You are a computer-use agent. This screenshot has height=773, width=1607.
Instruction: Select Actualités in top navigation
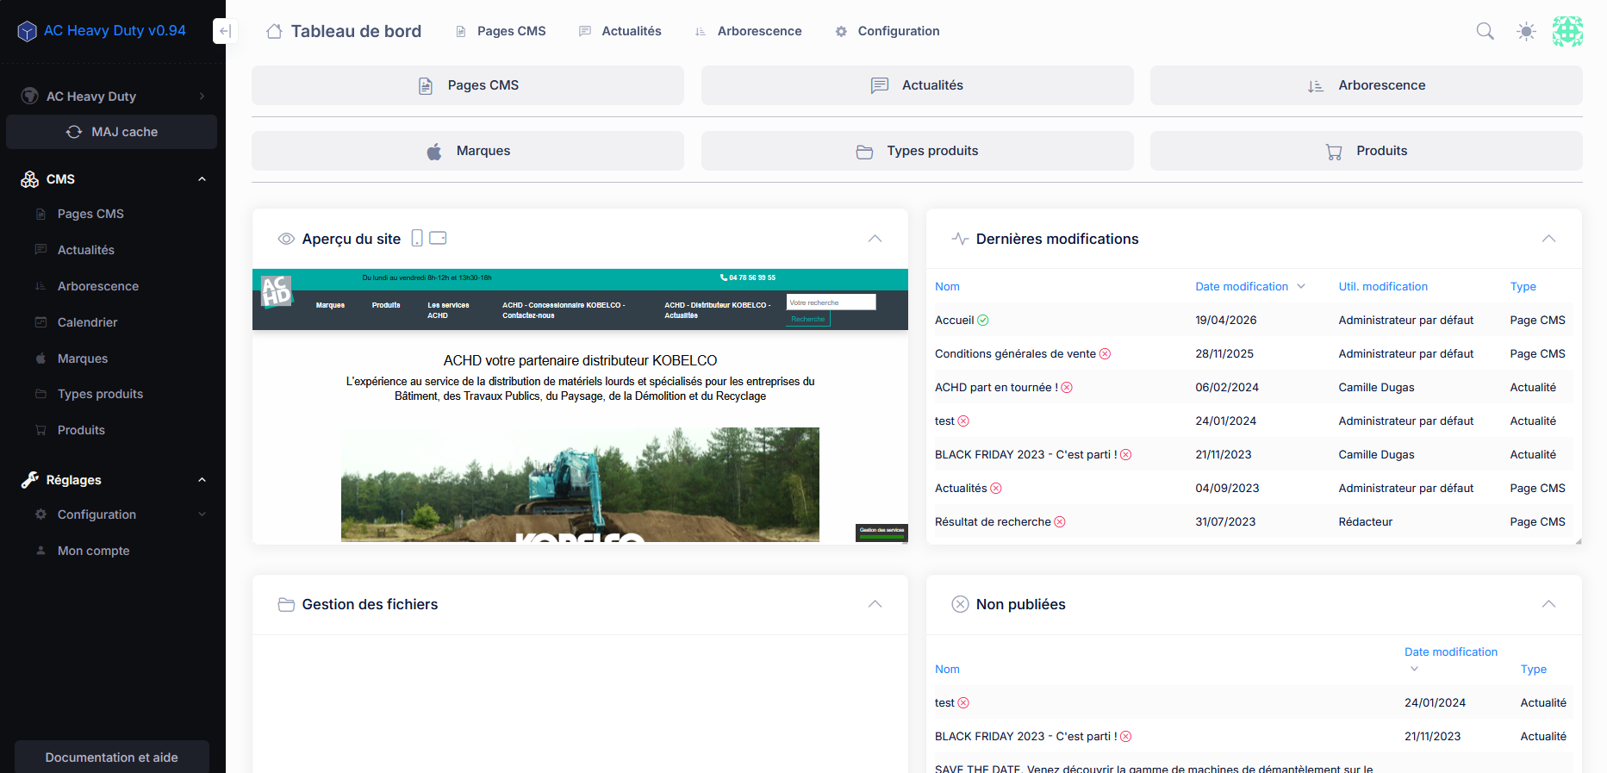(x=620, y=31)
